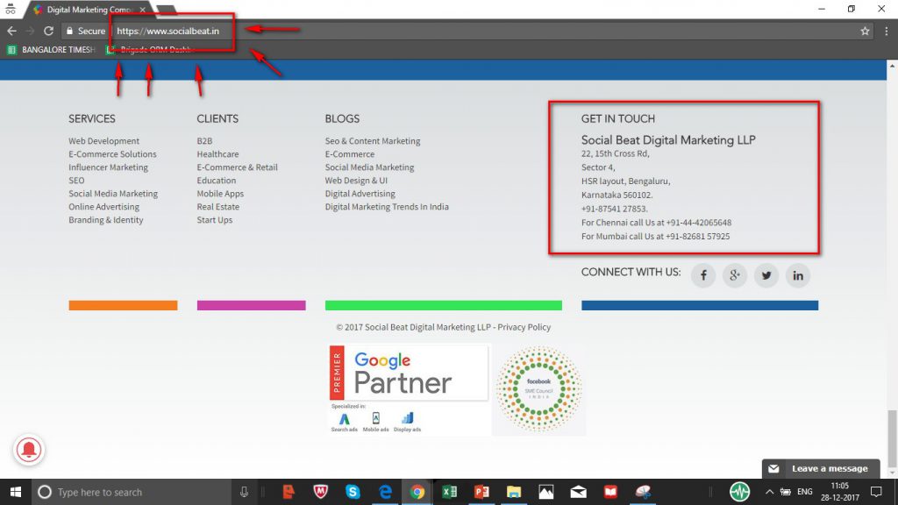Screen dimensions: 898x505
Task: Open the B2B clients link
Action: click(204, 141)
